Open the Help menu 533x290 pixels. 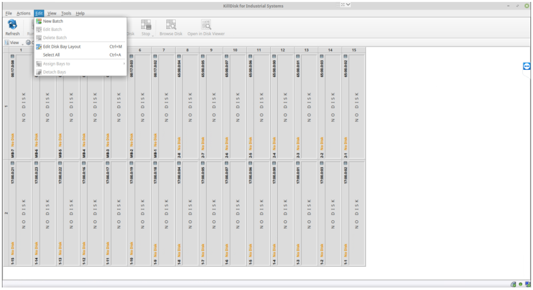[x=80, y=13]
